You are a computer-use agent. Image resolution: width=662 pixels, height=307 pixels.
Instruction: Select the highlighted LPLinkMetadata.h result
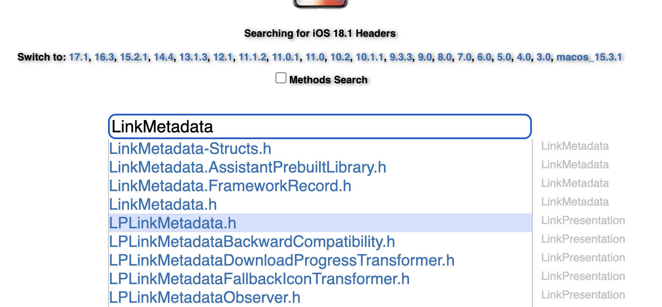(x=172, y=223)
